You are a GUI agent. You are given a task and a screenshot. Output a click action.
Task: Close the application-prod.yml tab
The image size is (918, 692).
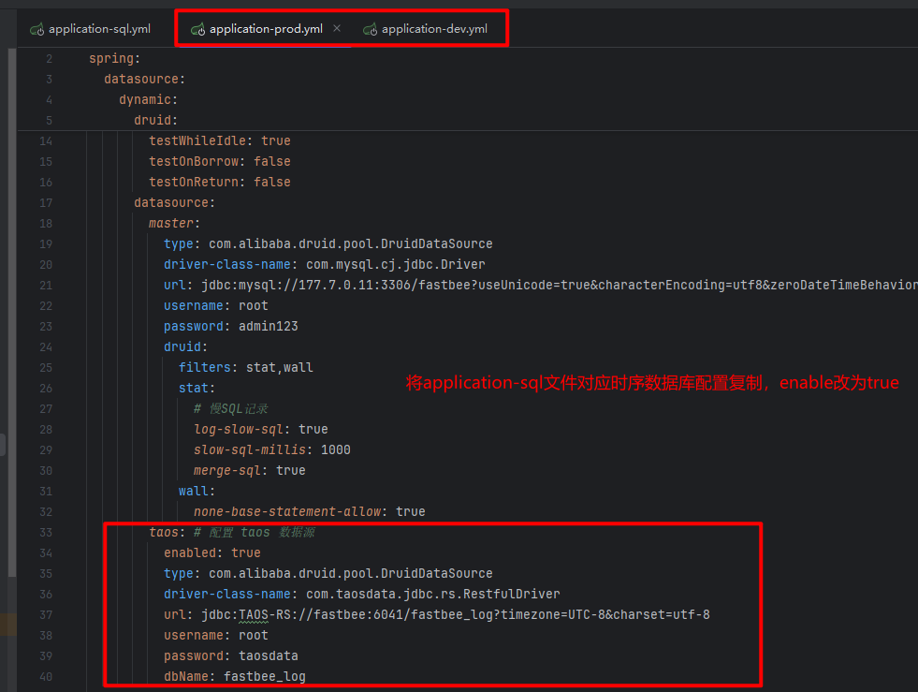(x=337, y=28)
